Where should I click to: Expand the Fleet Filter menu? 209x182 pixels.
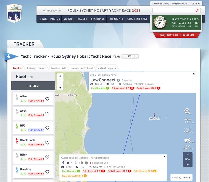33,86
